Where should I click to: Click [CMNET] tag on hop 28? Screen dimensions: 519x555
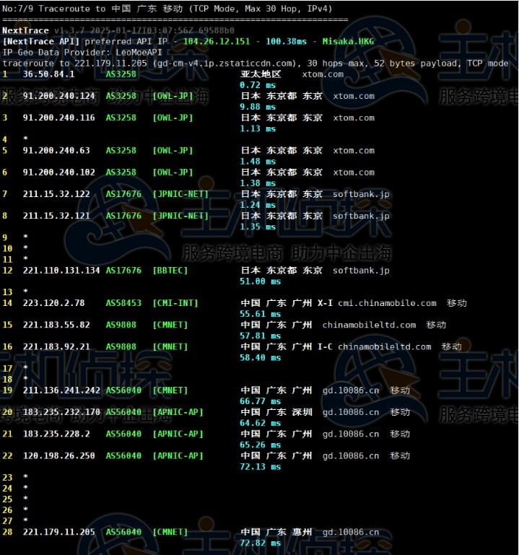[170, 532]
